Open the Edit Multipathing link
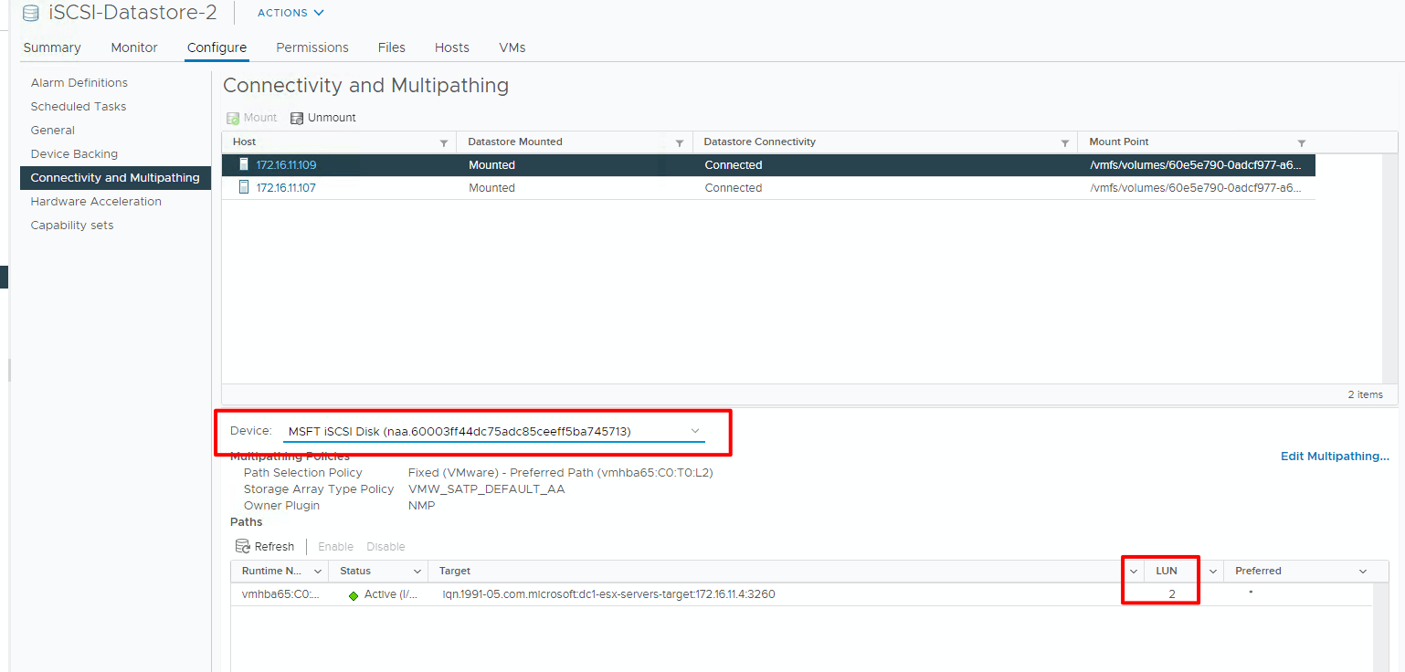The image size is (1405, 672). click(x=1335, y=456)
